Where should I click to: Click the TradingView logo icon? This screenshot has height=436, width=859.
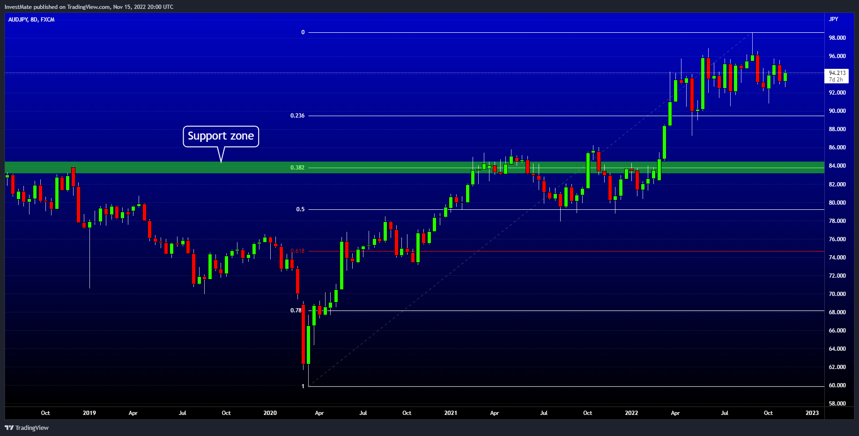pos(9,428)
